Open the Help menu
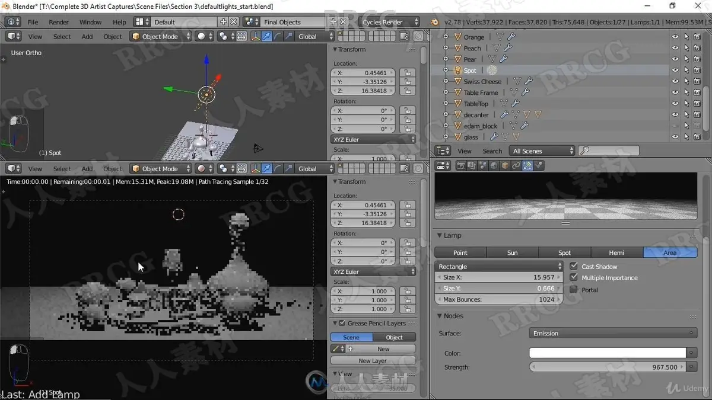 point(119,22)
